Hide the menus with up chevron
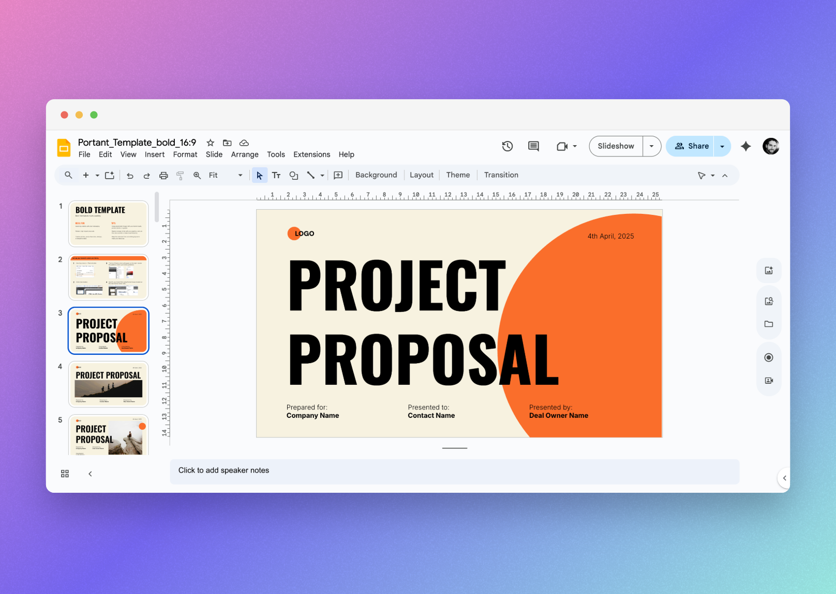The height and width of the screenshot is (594, 836). coord(725,176)
